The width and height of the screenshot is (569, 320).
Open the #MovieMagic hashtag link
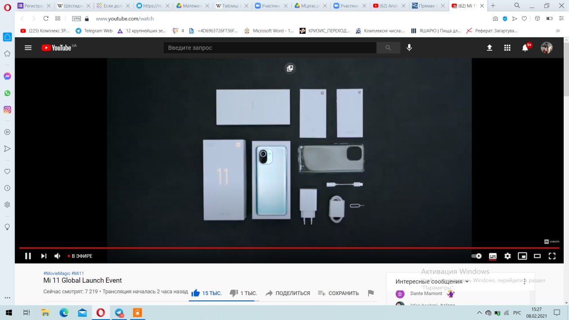pos(56,273)
